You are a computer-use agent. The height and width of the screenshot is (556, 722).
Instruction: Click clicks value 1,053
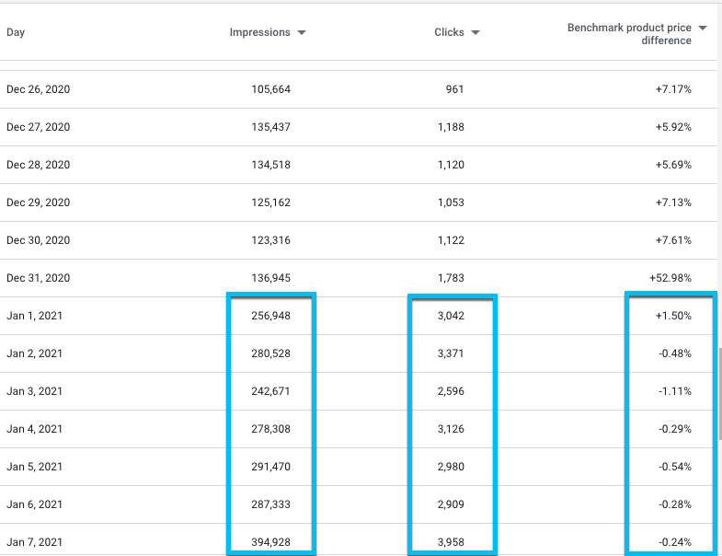click(x=451, y=203)
